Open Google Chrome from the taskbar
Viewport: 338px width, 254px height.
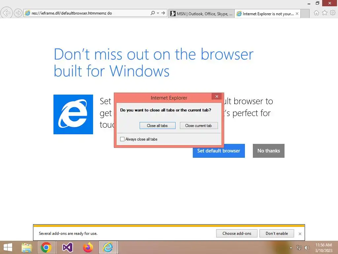pos(46,247)
